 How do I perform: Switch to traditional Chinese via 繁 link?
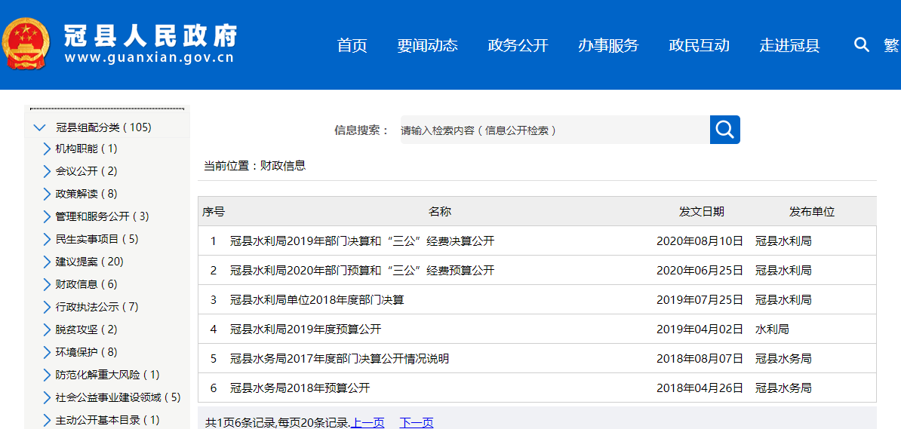point(891,45)
